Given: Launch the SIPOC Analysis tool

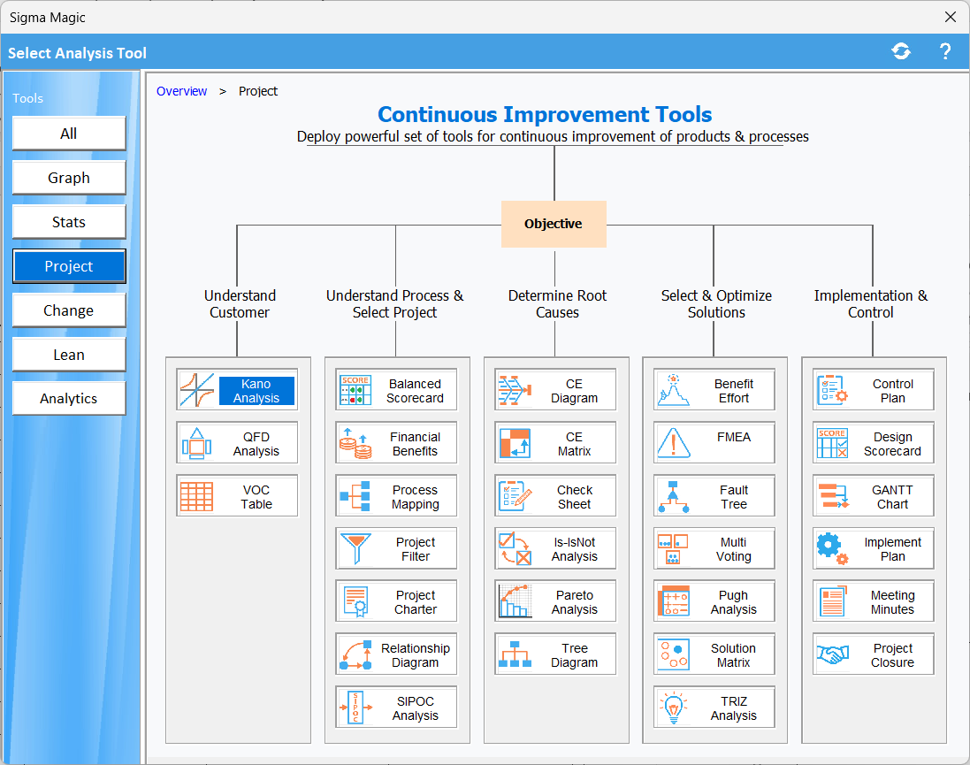Looking at the screenshot, I should click(x=396, y=708).
